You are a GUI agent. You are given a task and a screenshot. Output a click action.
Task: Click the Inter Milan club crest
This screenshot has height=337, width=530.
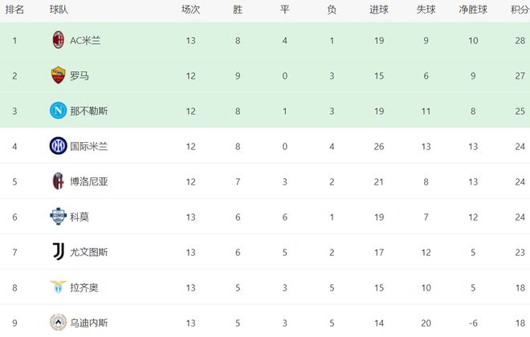[58, 146]
